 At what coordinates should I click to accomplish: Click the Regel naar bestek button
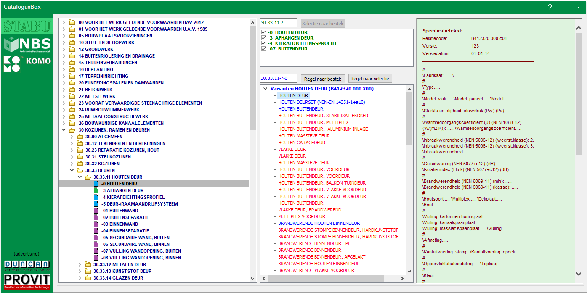click(323, 79)
